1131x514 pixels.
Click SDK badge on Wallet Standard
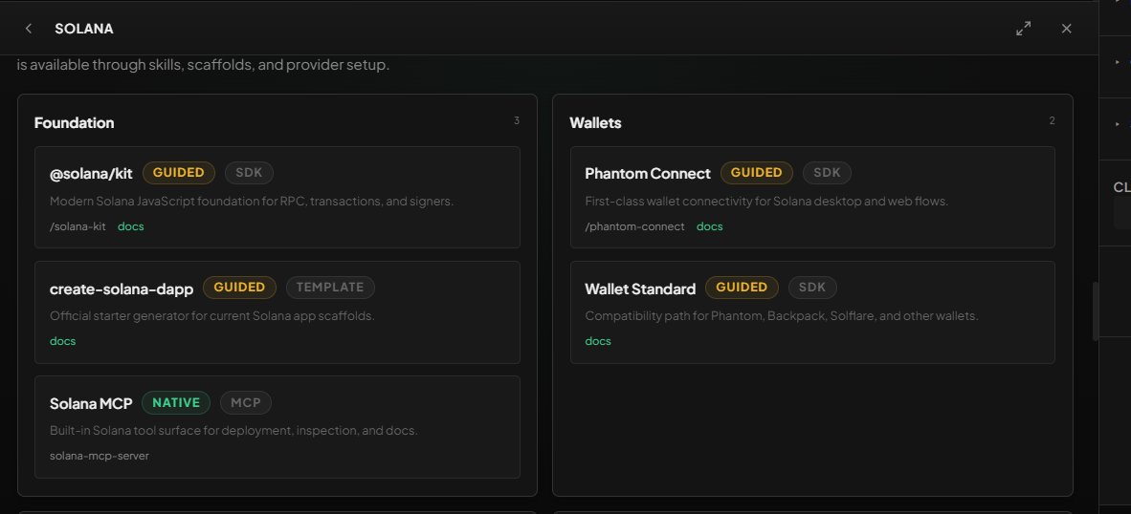812,288
